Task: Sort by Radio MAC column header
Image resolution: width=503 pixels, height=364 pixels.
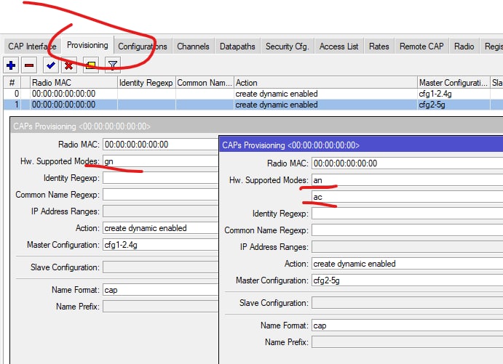Action: point(74,83)
